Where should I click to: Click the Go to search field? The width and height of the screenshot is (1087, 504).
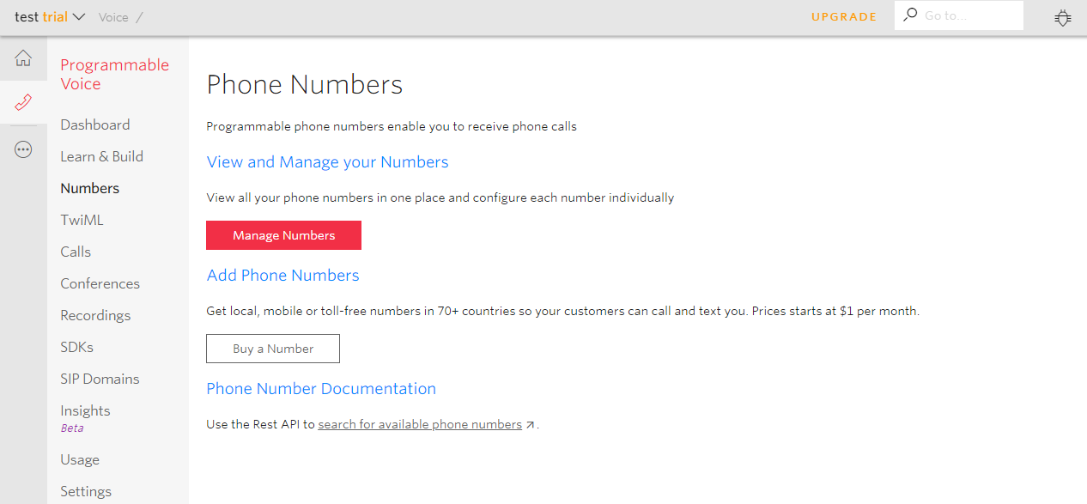[x=969, y=15]
